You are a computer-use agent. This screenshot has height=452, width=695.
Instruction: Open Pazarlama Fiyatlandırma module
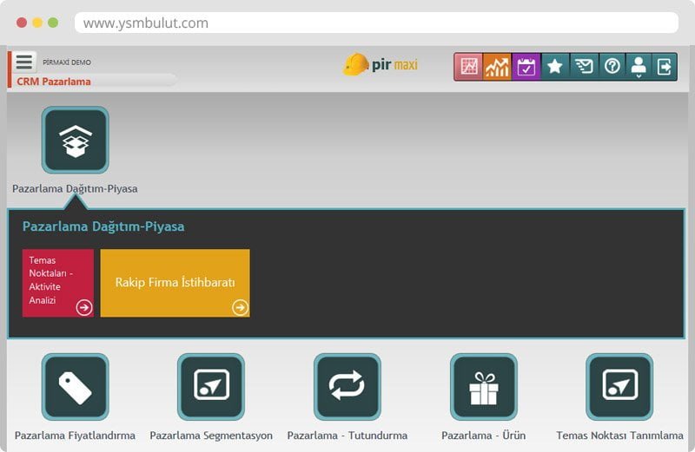[x=76, y=387]
